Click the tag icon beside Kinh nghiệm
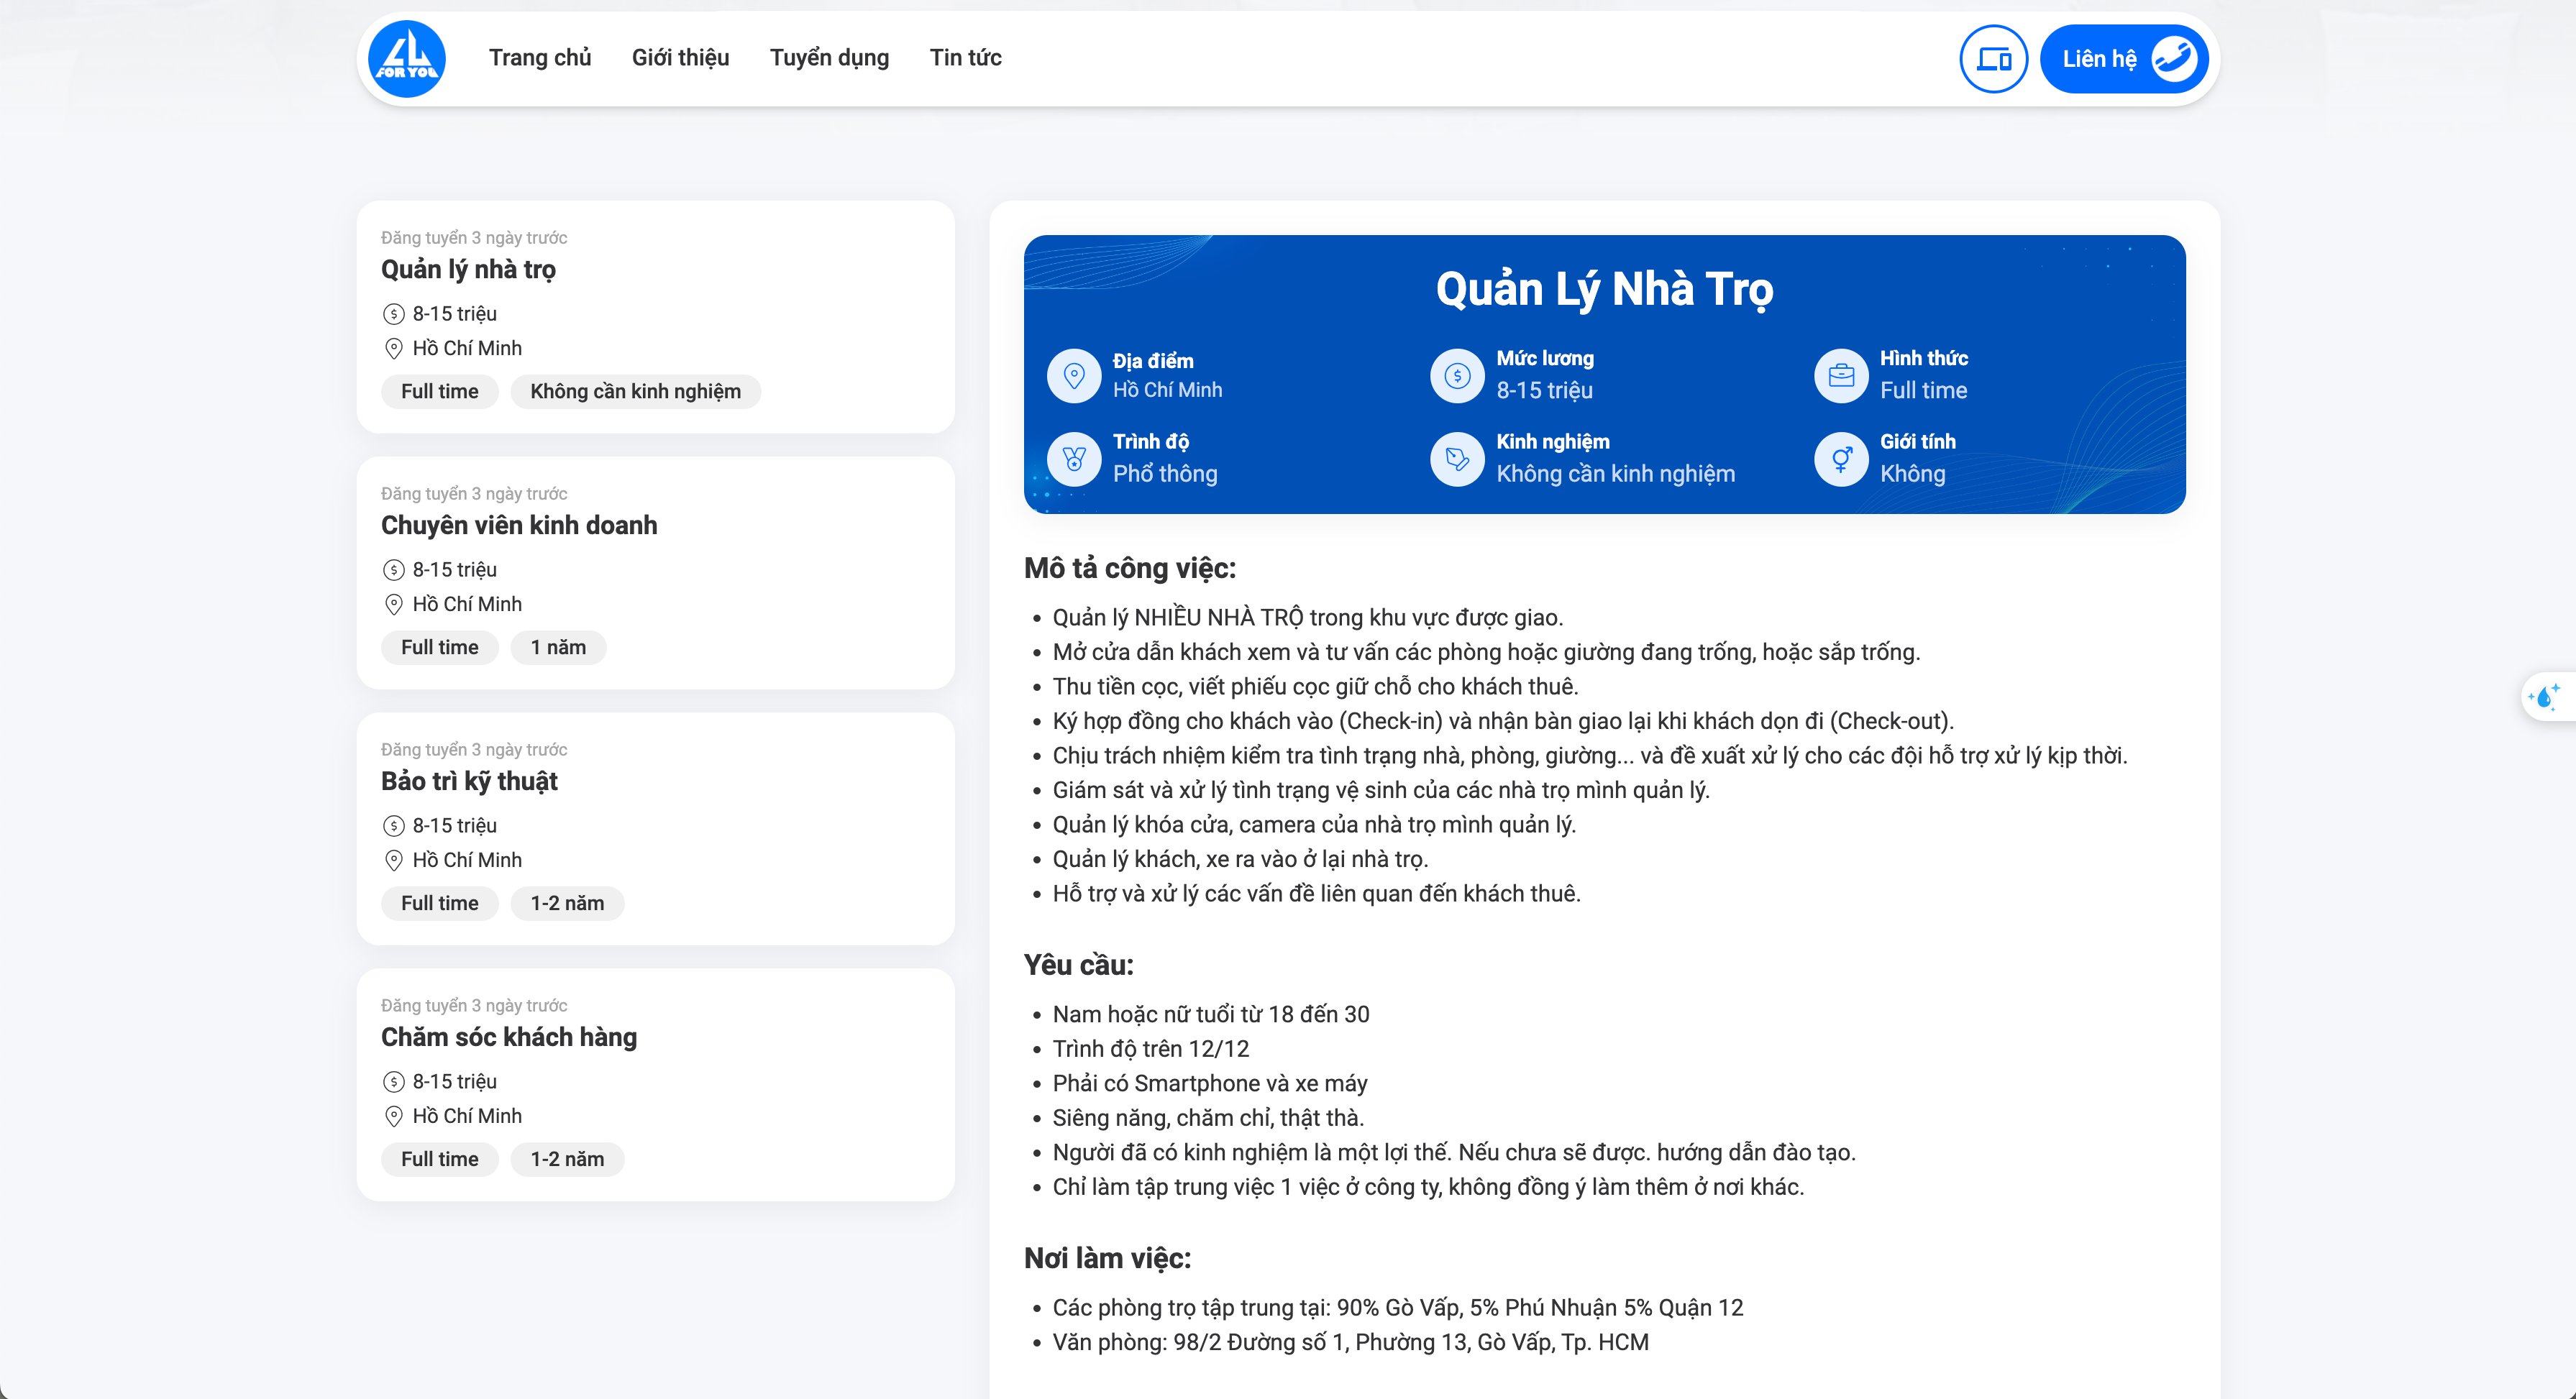Screen dimensions: 2576x1399 [x=1457, y=459]
